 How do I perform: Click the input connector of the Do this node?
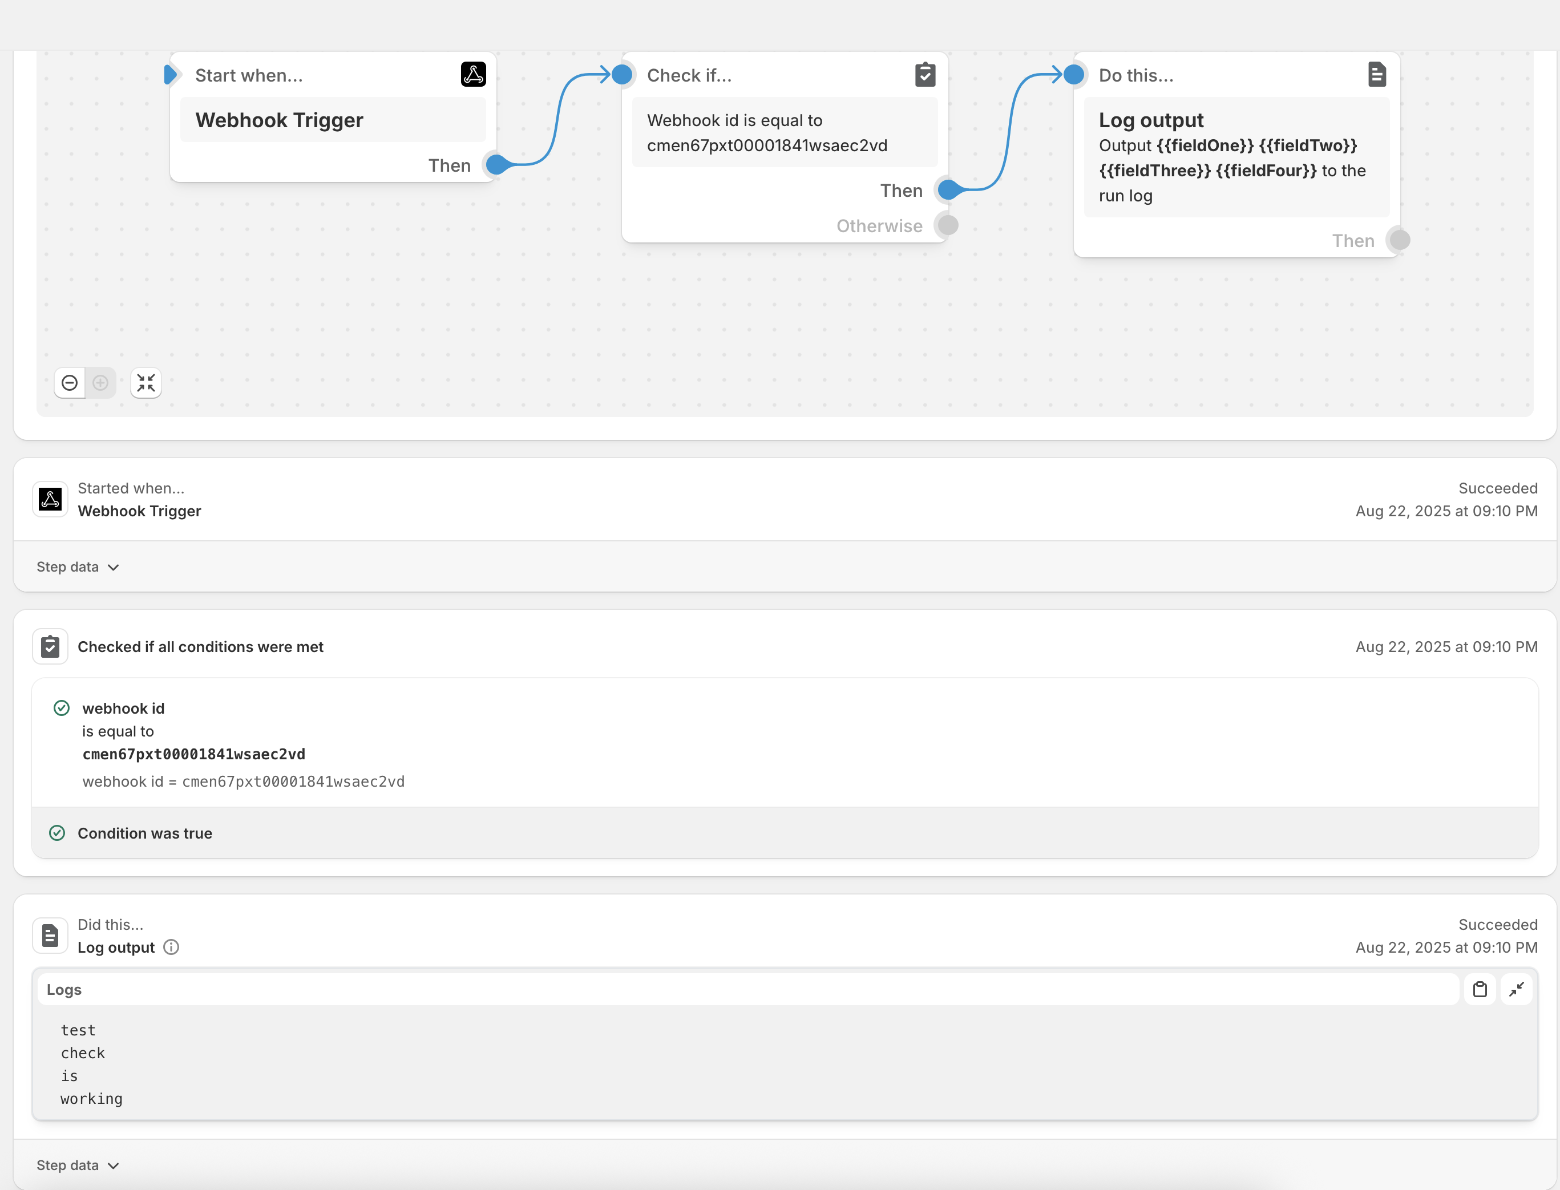coord(1074,74)
